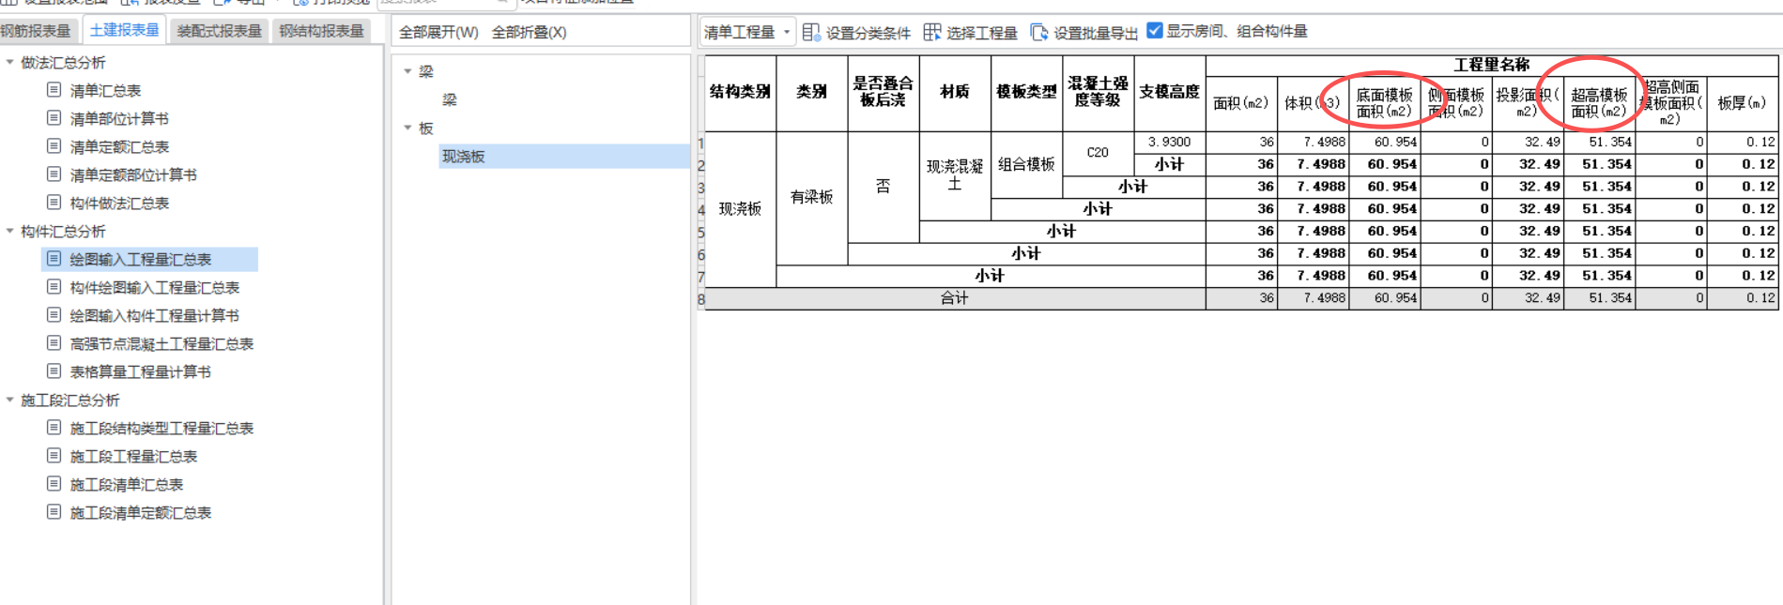This screenshot has width=1783, height=605.
Task: Click the 面积(m2) column header
Action: [1241, 103]
